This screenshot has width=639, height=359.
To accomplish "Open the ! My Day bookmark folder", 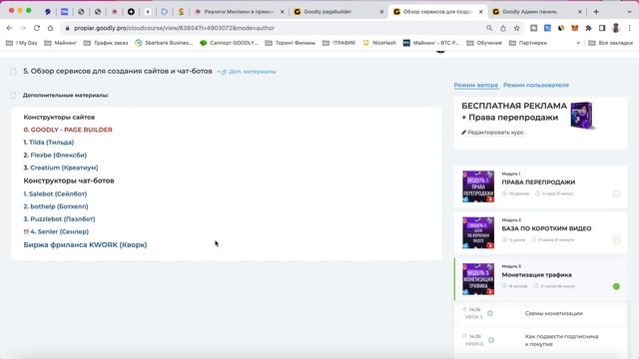I will (22, 43).
